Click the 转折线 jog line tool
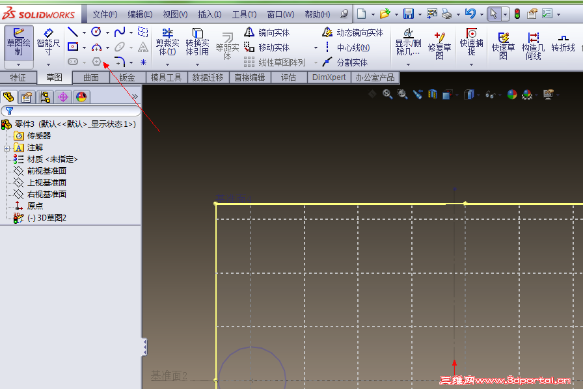The image size is (583, 389). point(563,44)
